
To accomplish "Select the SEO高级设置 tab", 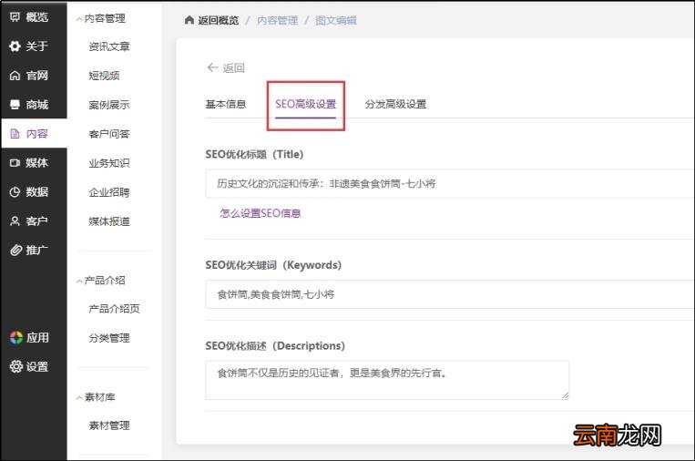I will tap(306, 104).
